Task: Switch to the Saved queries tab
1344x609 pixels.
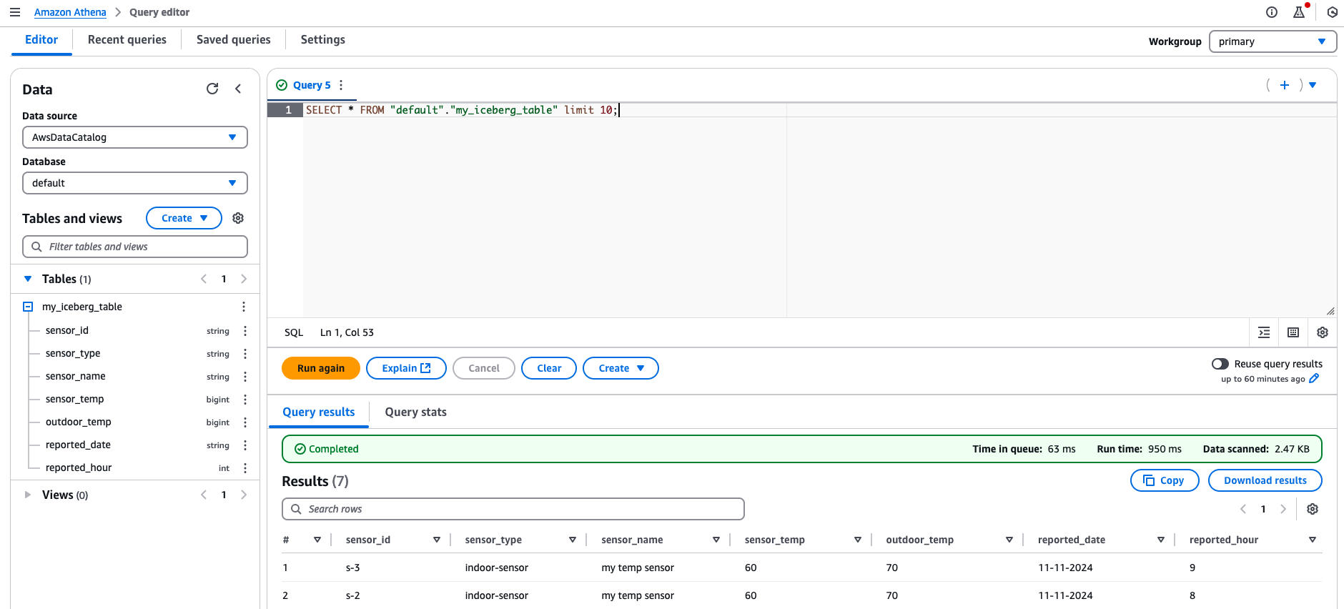Action: [x=234, y=40]
